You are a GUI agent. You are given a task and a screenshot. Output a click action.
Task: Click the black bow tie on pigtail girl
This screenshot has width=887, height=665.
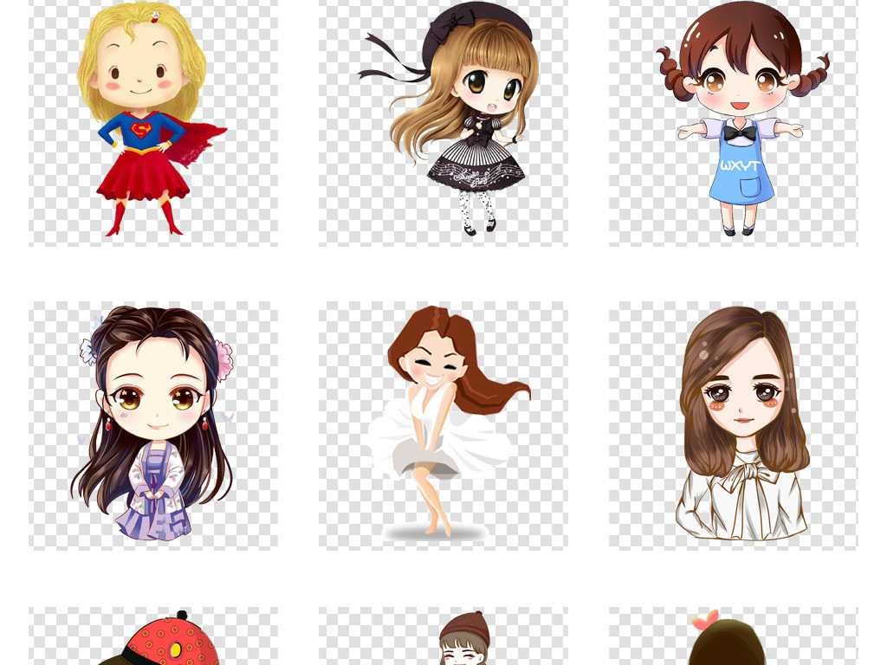739,132
